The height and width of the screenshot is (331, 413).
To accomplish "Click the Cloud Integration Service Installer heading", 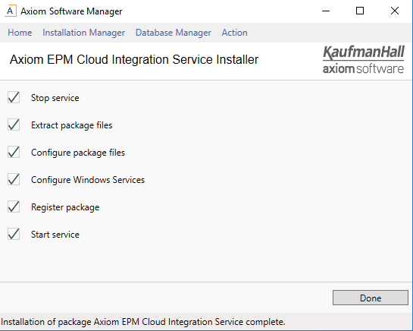I will pos(134,59).
